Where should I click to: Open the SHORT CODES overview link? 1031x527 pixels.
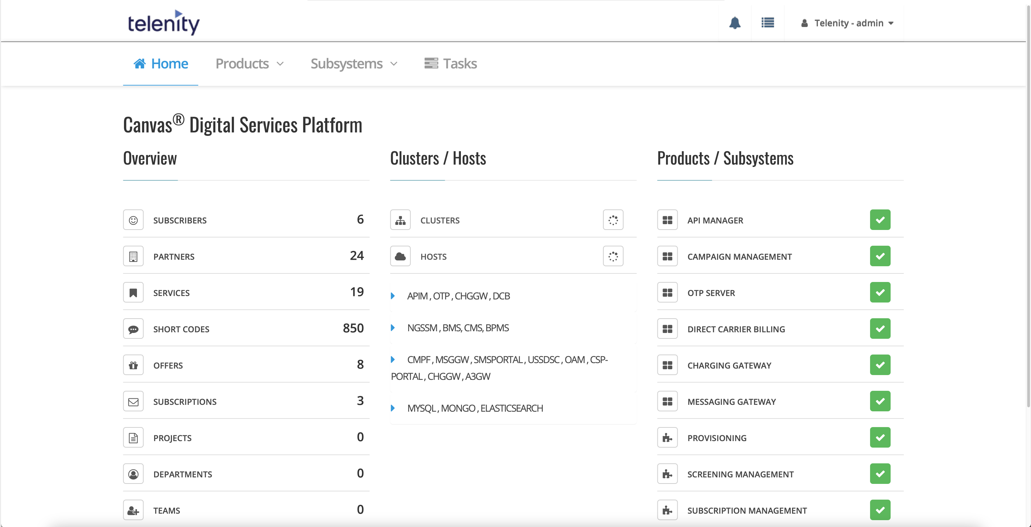tap(181, 329)
